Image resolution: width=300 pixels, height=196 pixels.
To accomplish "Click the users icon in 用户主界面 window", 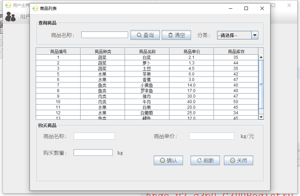I will tap(10, 17).
